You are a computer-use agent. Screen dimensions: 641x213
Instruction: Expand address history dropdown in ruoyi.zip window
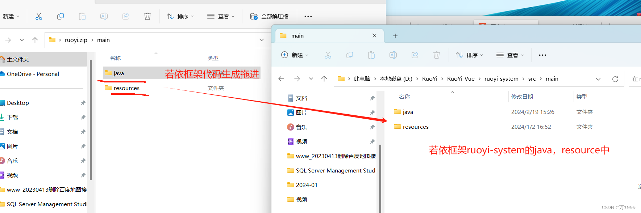click(x=262, y=40)
